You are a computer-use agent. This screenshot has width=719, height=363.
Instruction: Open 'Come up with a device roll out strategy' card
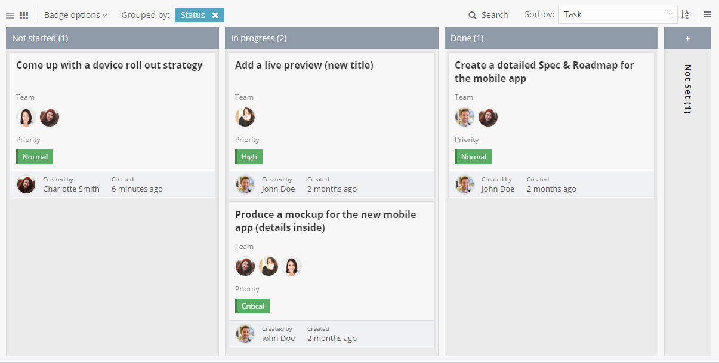(109, 66)
